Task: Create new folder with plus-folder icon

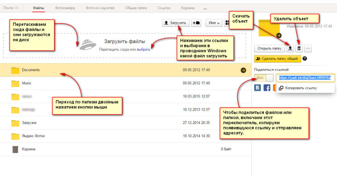Action: pos(196,23)
